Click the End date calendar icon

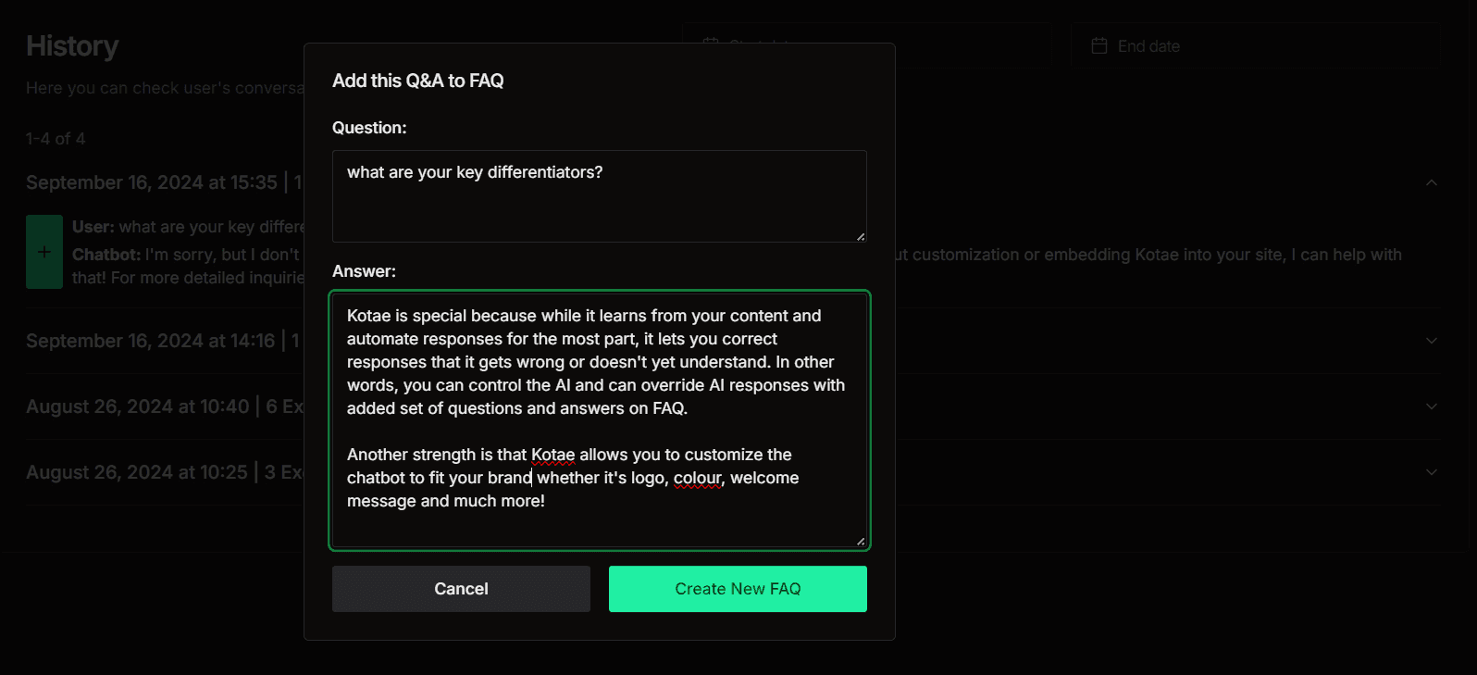coord(1098,45)
